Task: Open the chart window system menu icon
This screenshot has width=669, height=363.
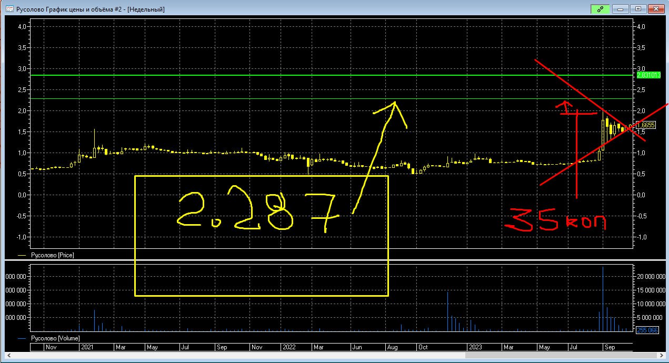Action: (9, 9)
